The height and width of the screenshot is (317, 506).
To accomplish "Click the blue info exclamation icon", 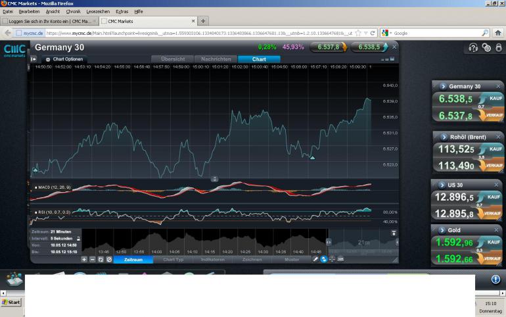I will (495, 280).
